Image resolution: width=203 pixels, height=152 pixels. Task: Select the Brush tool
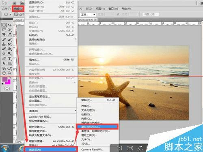(9, 39)
